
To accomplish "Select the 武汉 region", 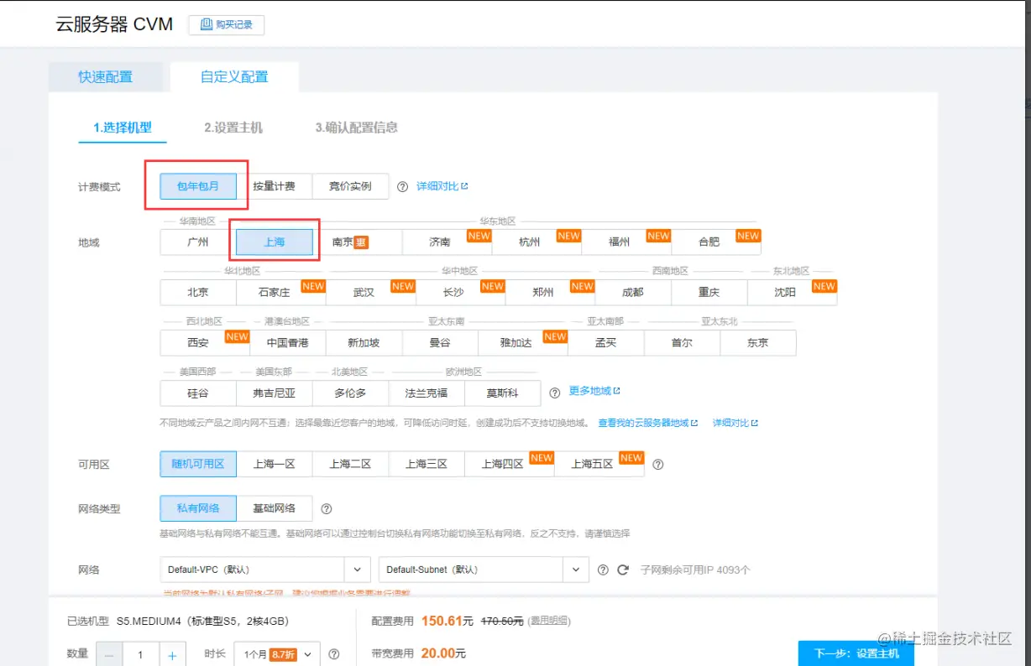I will tap(371, 292).
